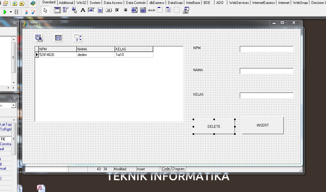326x192 pixels.
Task: Select the Button component icon on the palette
Action: click(108, 10)
